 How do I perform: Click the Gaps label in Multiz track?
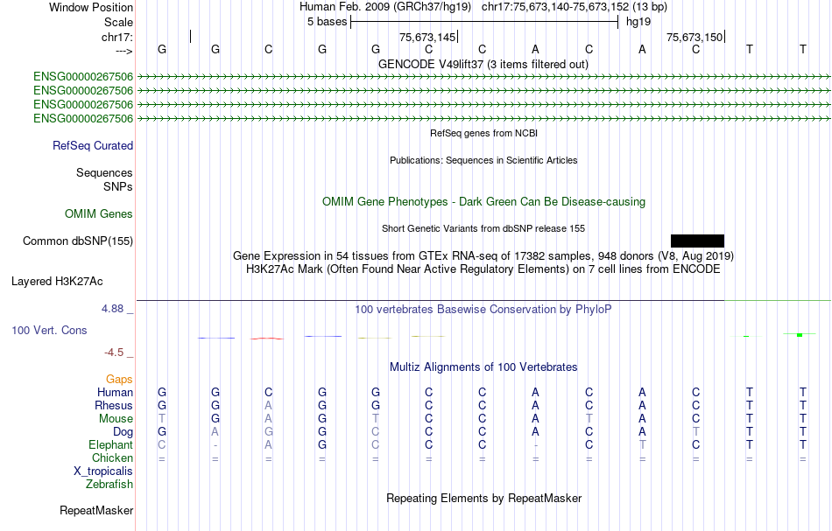(x=119, y=380)
